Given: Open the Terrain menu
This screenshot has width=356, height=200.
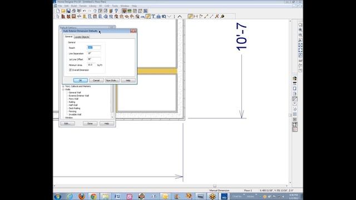Looking at the screenshot, I should [83, 6].
